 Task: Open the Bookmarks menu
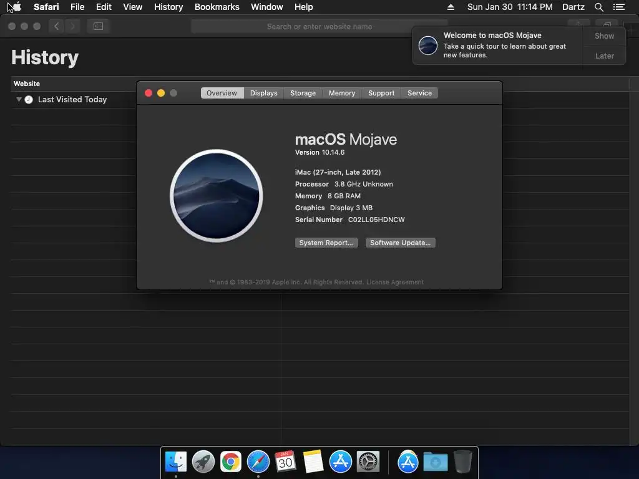(x=217, y=7)
